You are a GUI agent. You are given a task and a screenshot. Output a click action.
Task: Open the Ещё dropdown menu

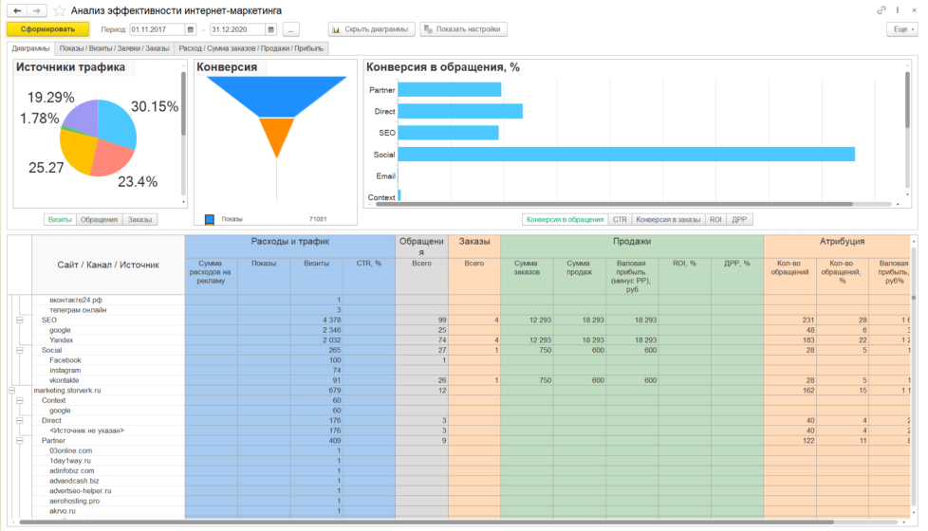[900, 29]
